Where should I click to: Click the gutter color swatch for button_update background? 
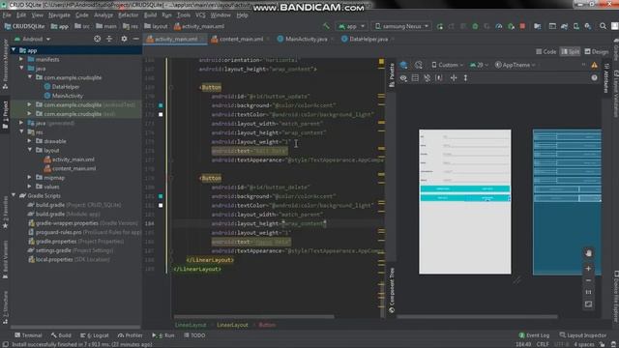[x=161, y=105]
